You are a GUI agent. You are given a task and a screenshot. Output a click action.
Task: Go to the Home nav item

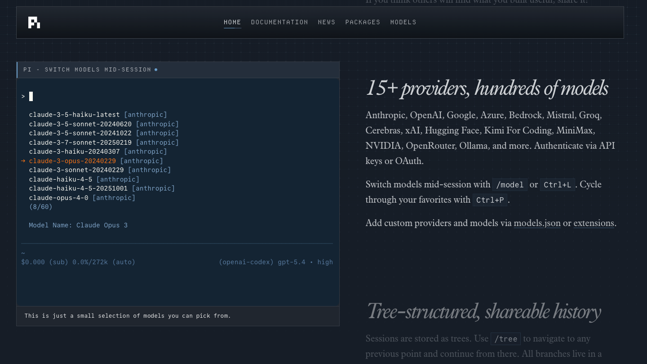coord(232,22)
